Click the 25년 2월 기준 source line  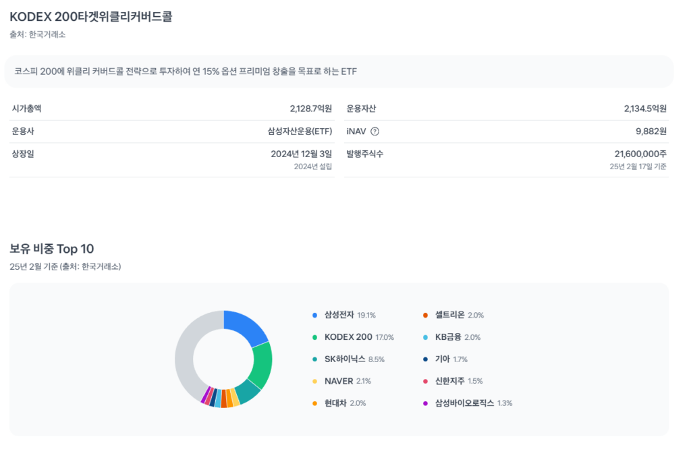65,267
